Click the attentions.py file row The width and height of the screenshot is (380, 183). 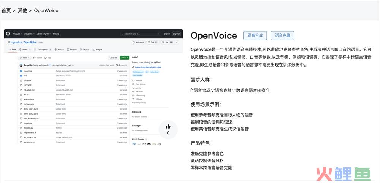(x=73, y=100)
